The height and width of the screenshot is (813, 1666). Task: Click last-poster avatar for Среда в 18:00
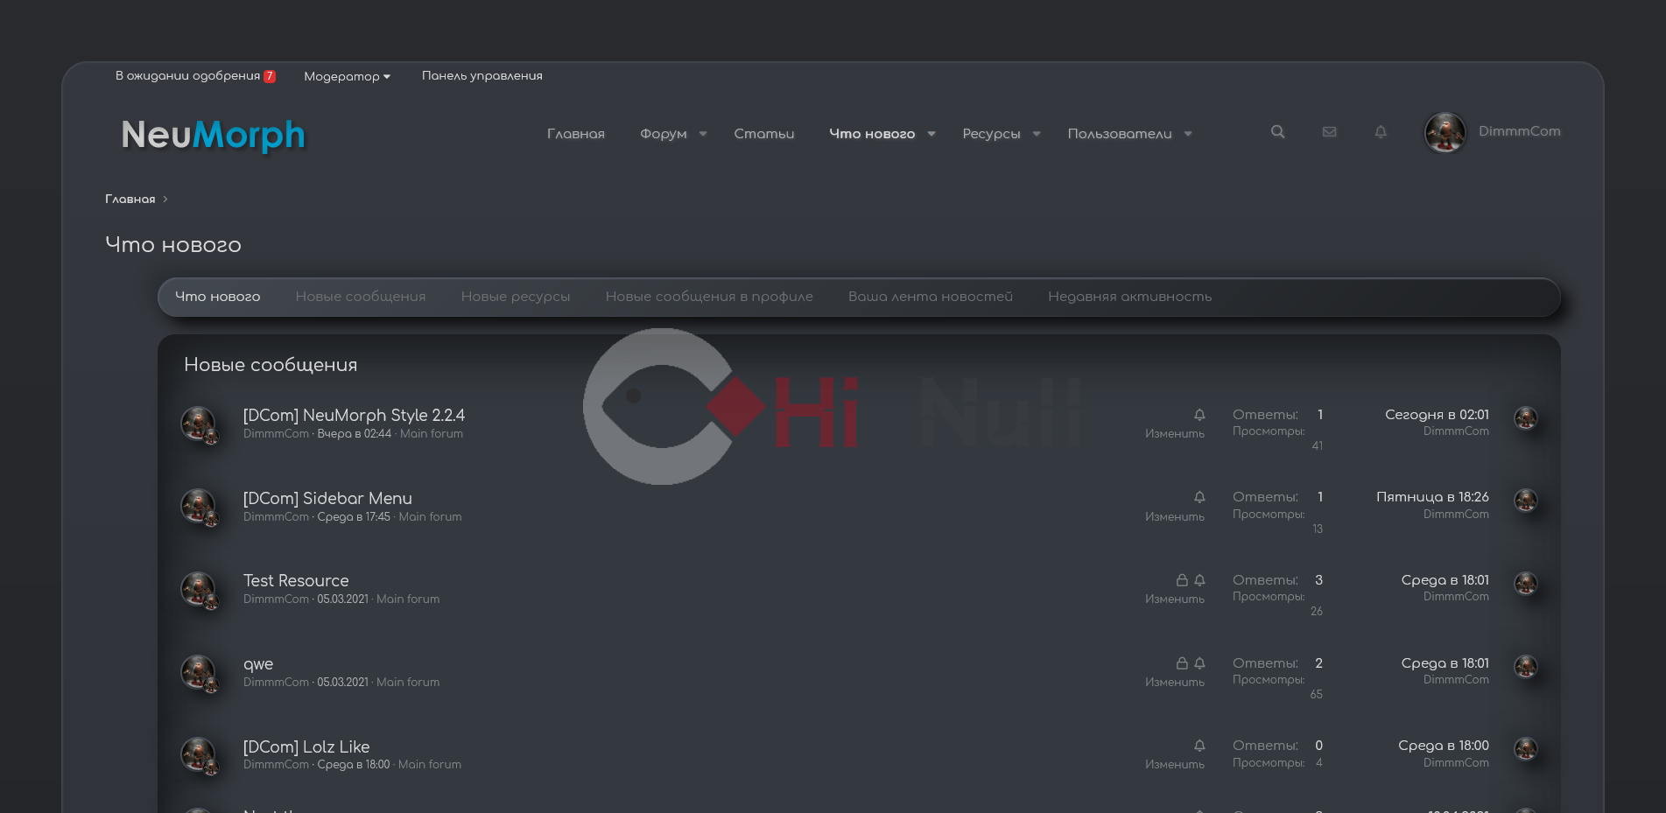tap(1526, 749)
